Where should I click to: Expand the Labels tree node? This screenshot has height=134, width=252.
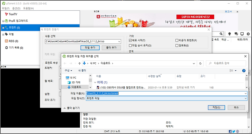tap(3, 35)
